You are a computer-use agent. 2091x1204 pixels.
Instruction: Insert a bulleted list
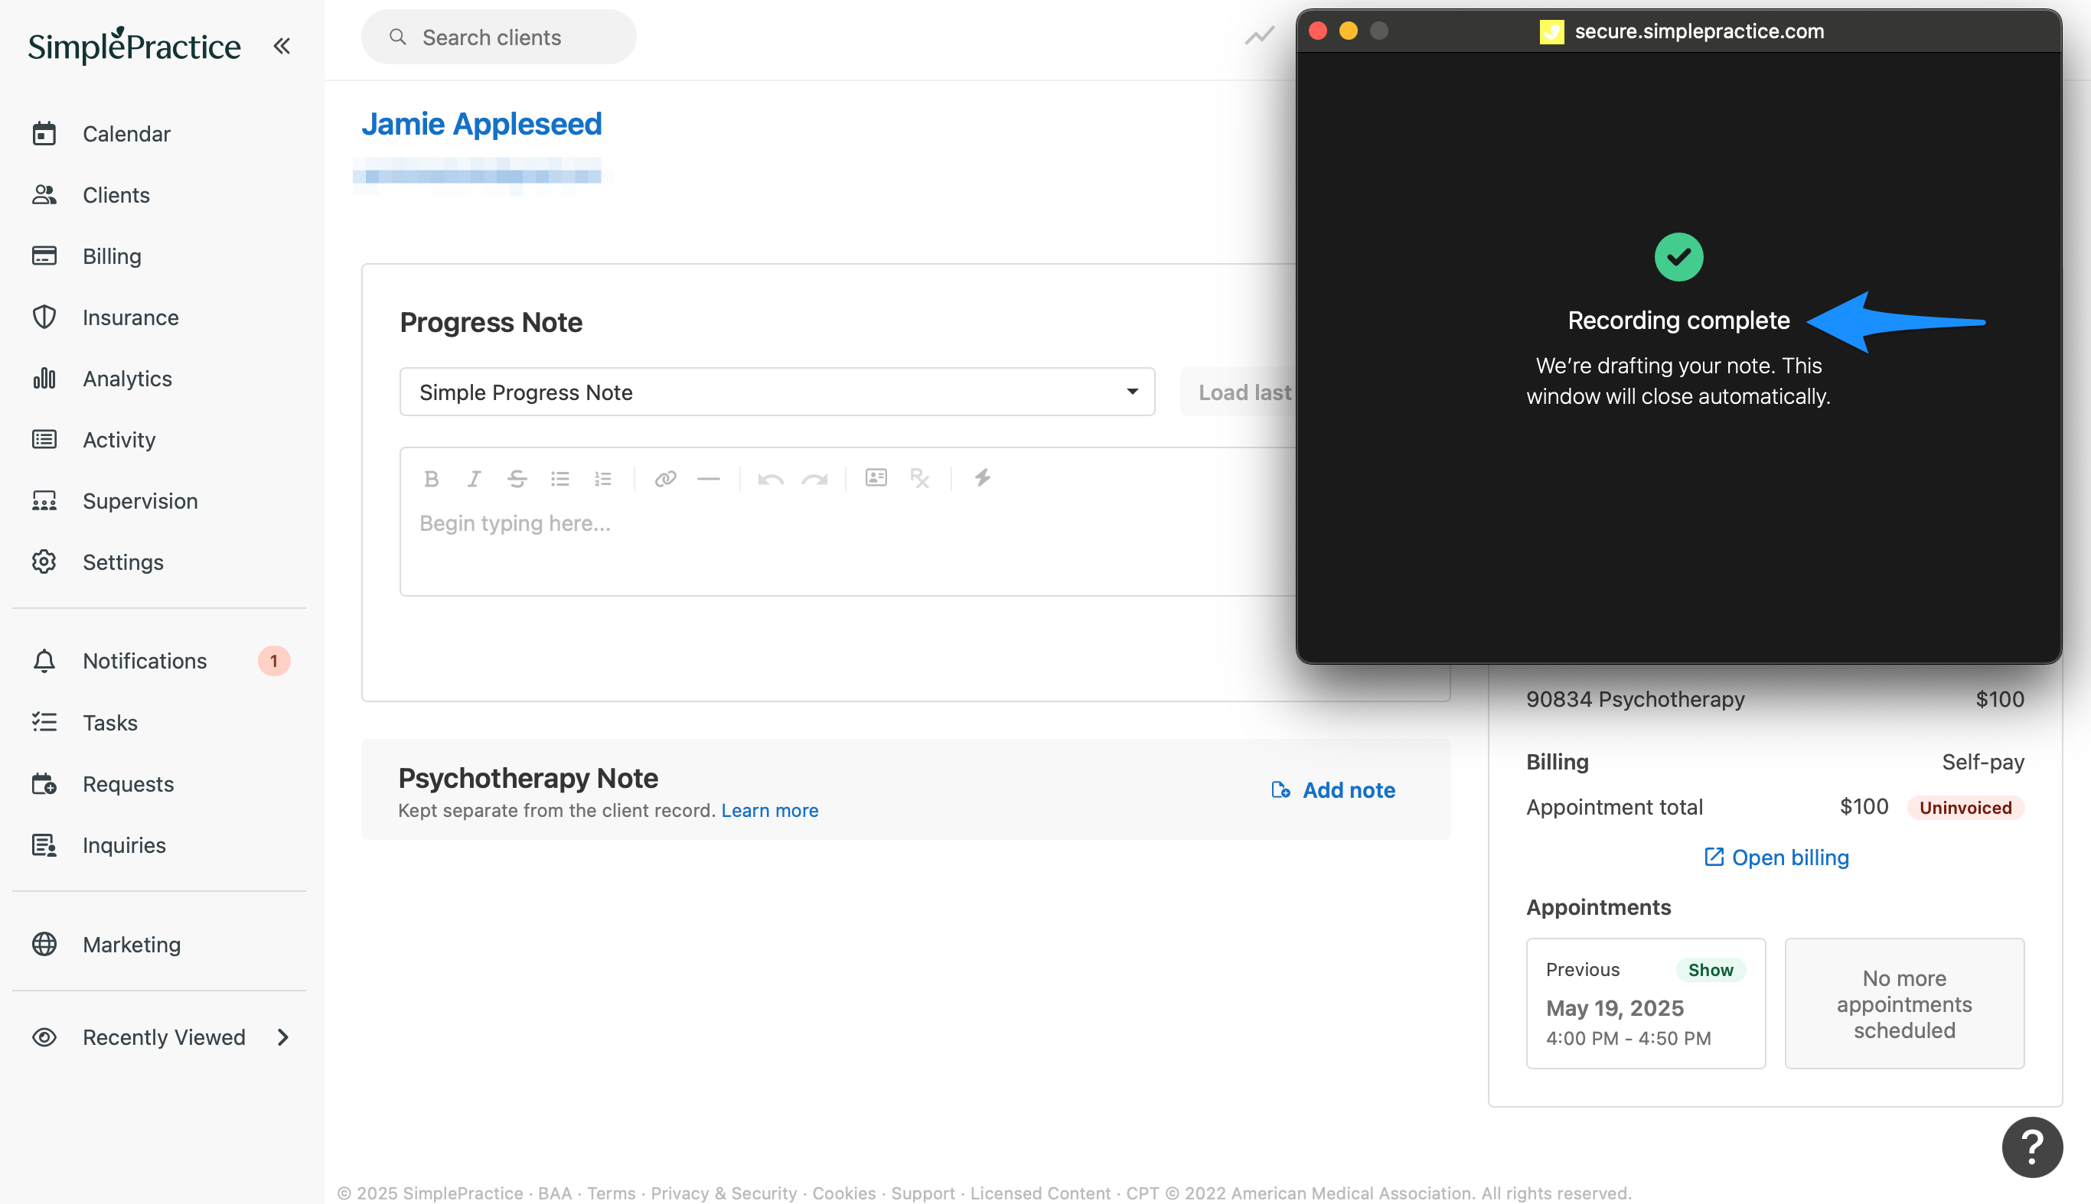coord(560,478)
